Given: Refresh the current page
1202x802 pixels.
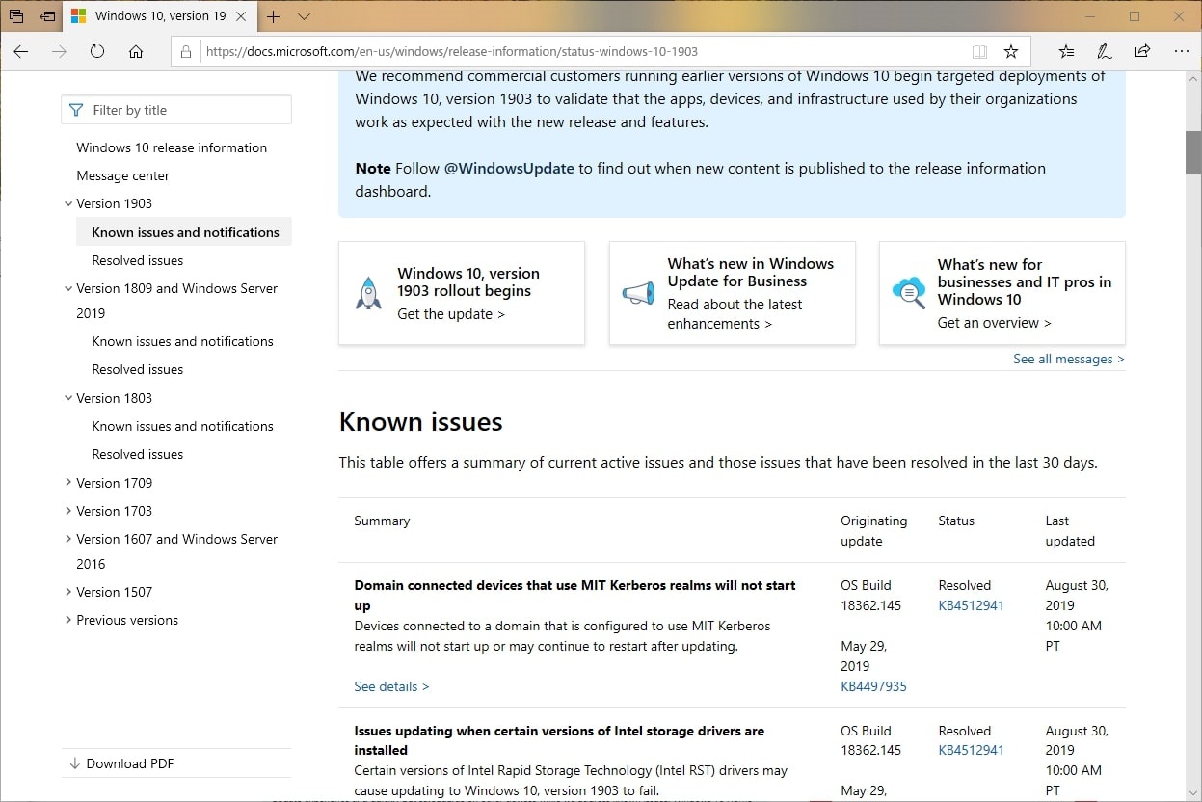Looking at the screenshot, I should click(97, 51).
